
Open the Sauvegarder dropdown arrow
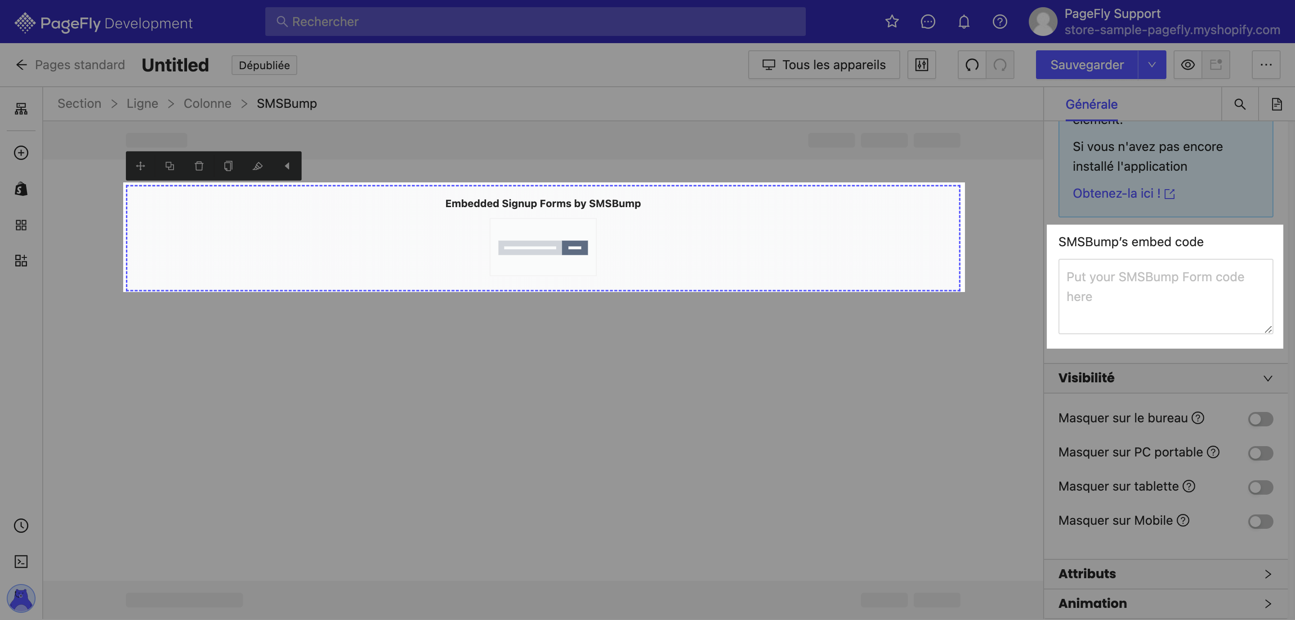(1152, 64)
